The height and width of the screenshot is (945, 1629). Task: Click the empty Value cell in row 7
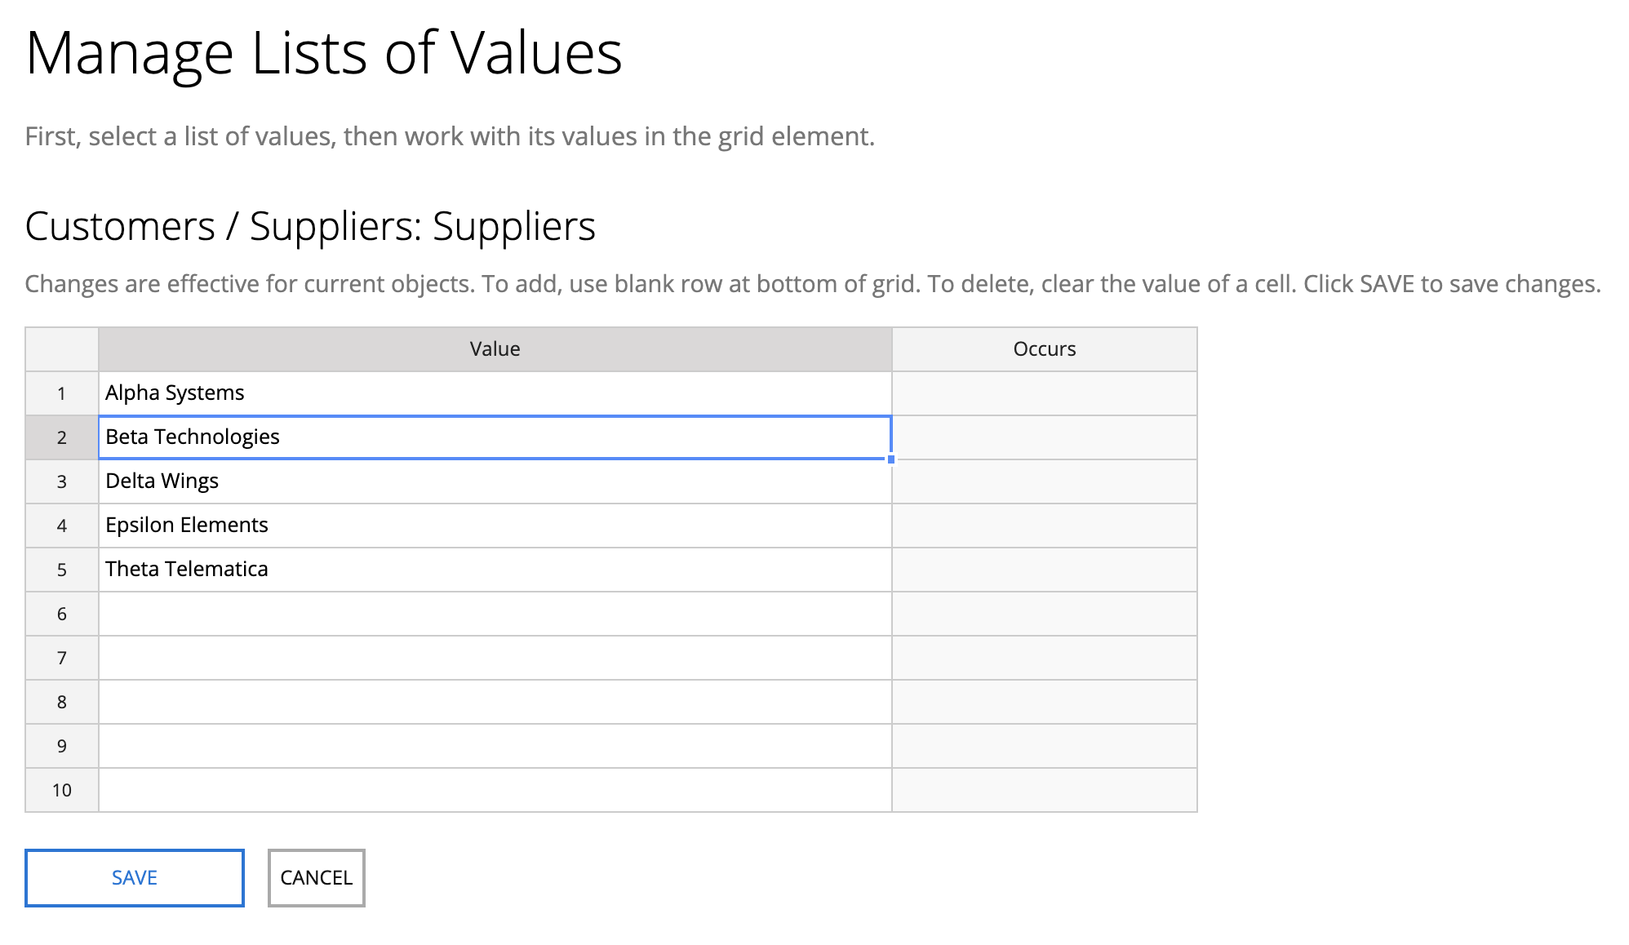coord(495,658)
